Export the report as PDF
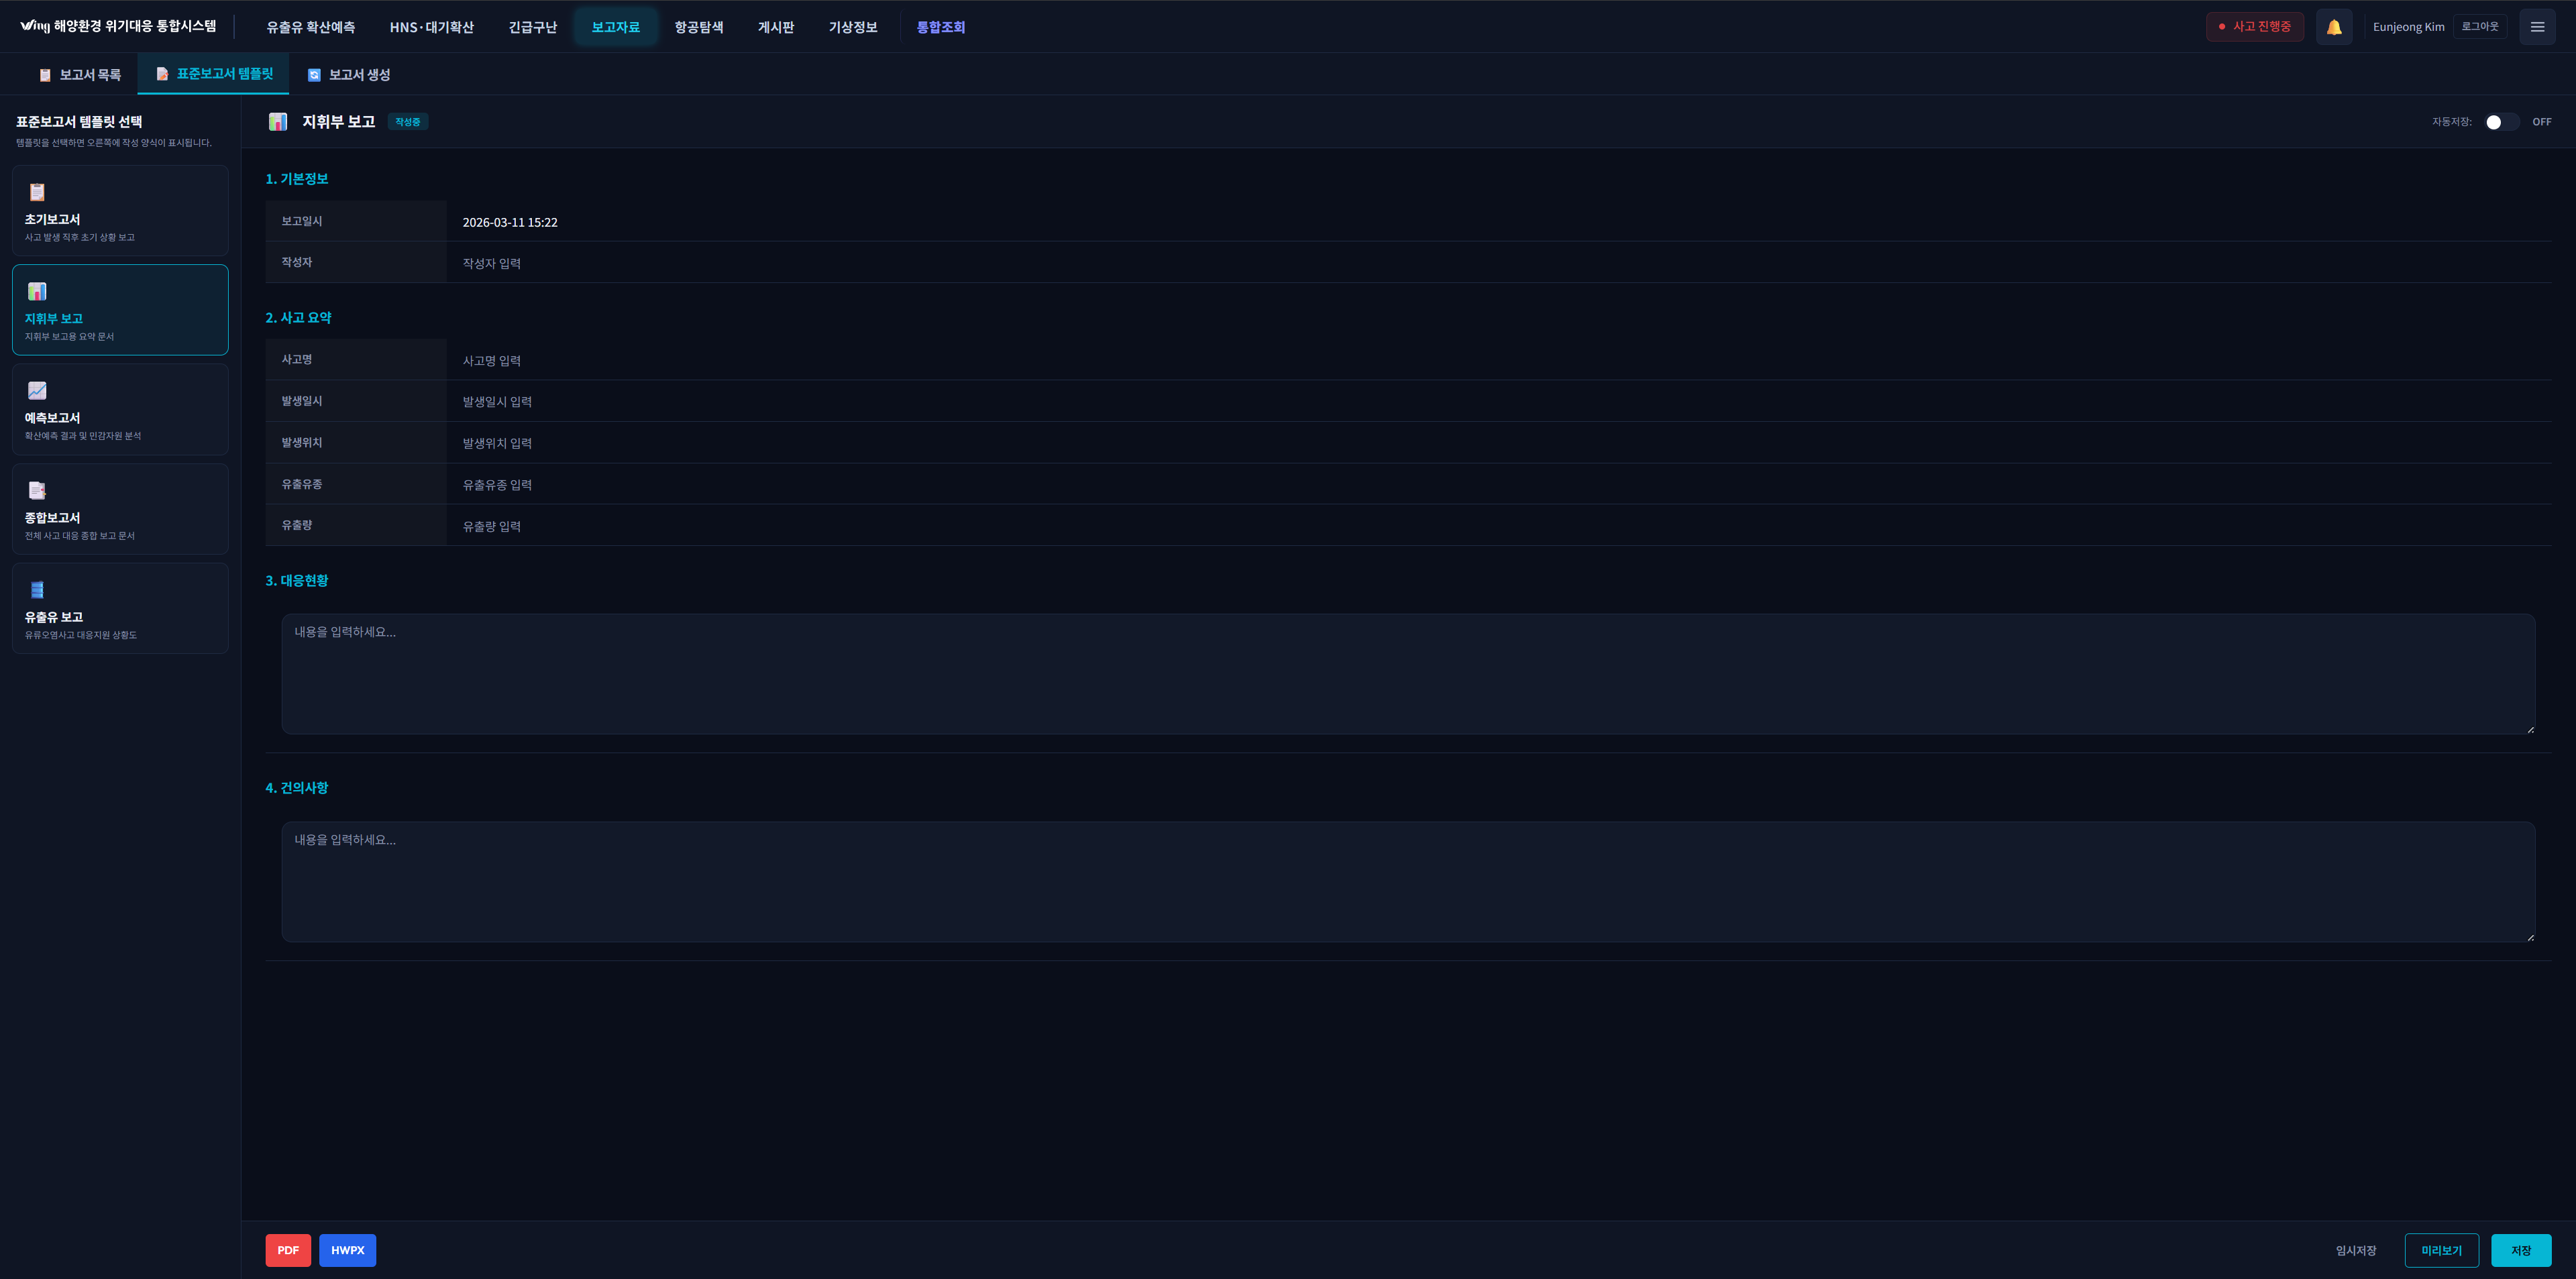 (x=288, y=1250)
